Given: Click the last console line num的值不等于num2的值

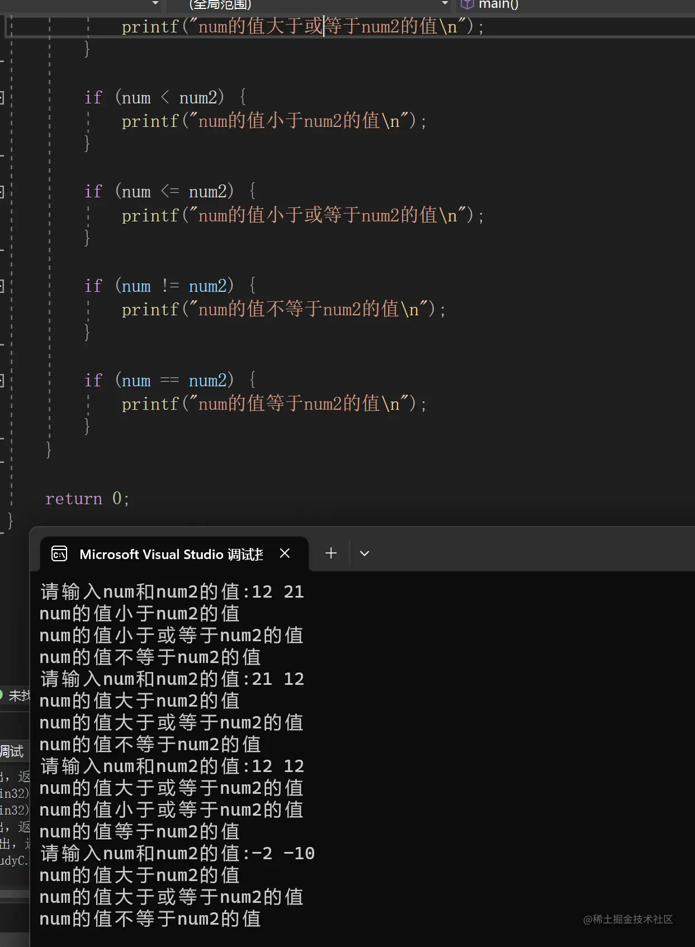Looking at the screenshot, I should pos(150,918).
